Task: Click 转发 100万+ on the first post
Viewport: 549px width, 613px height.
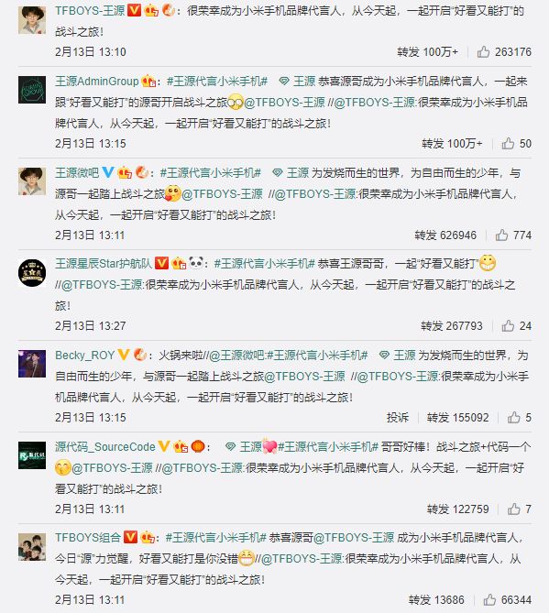Action: click(x=427, y=52)
